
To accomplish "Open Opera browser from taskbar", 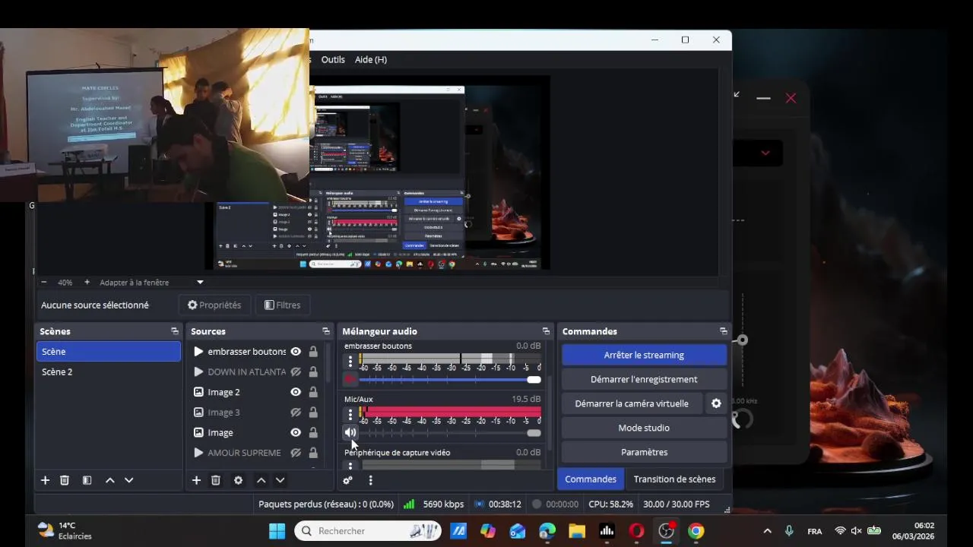I will point(636,531).
